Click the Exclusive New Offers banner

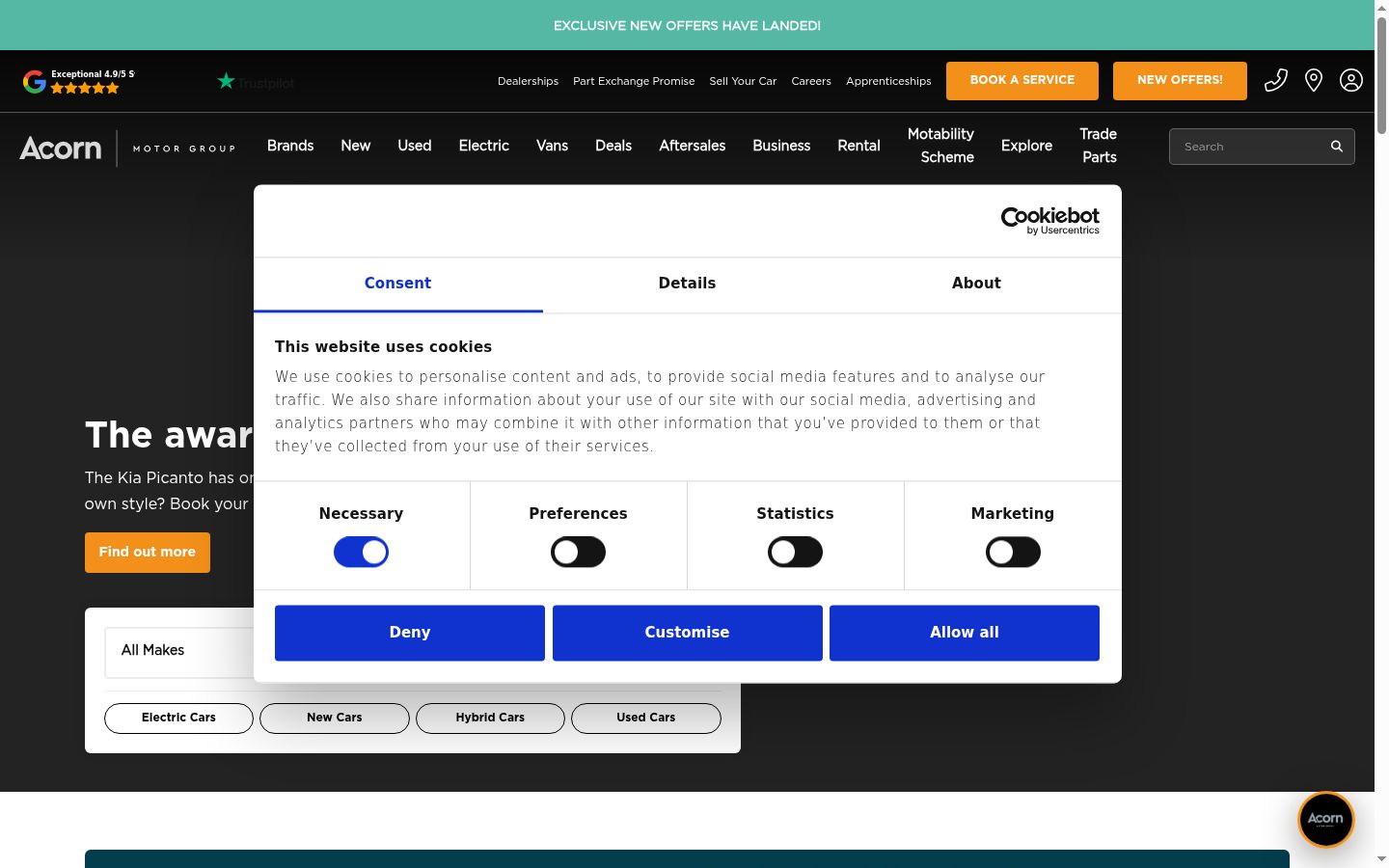pyautogui.click(x=687, y=26)
